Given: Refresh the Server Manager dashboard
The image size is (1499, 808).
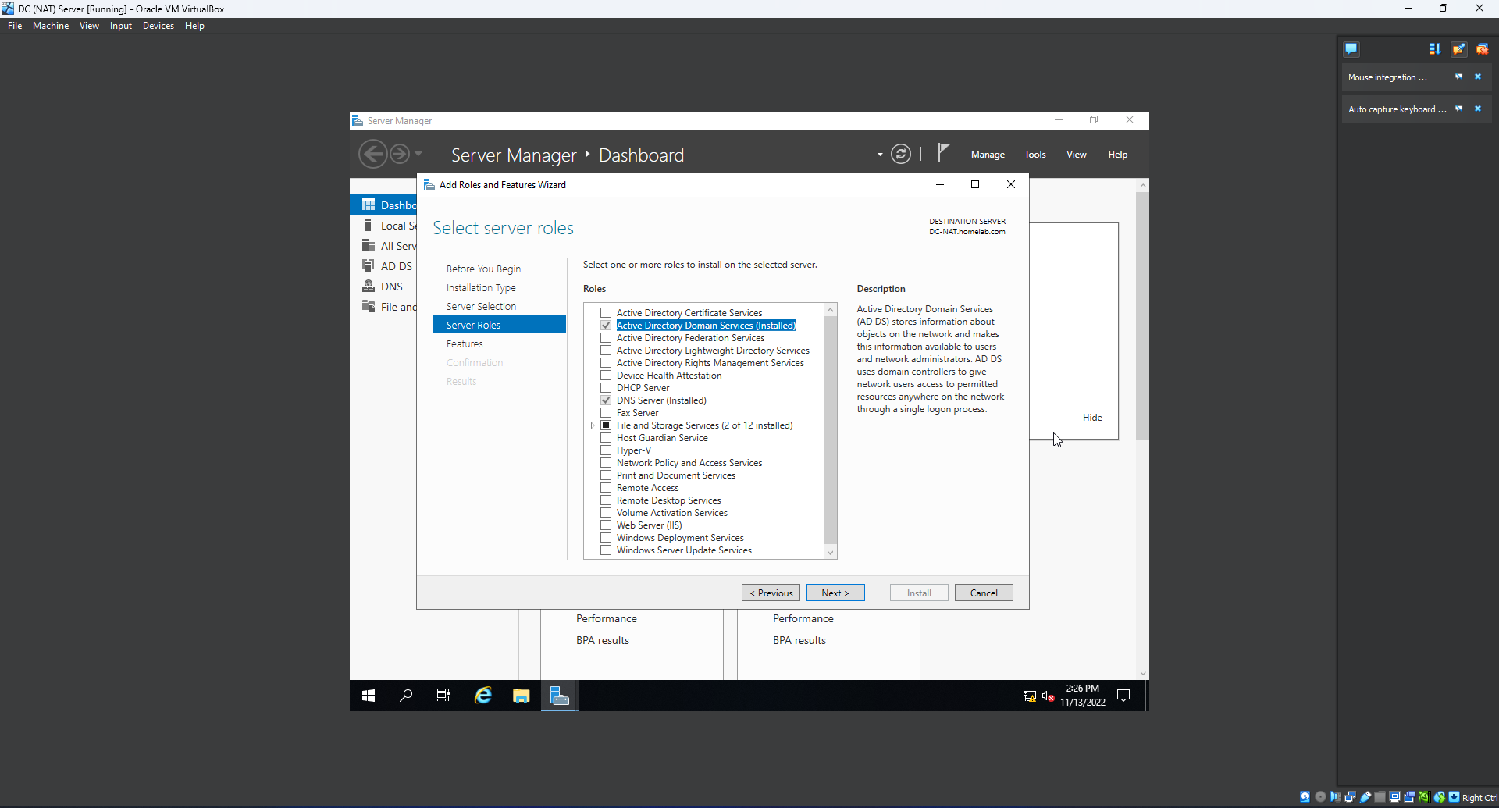Looking at the screenshot, I should click(901, 154).
